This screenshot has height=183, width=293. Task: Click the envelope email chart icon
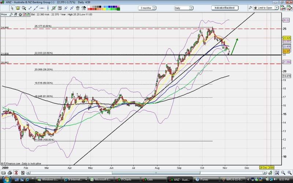tap(3, 173)
